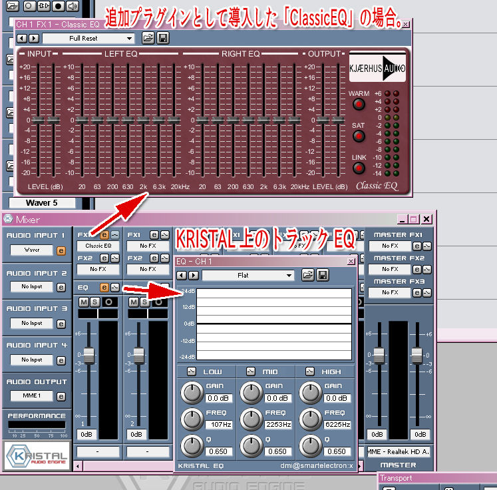Open Master FX3 No FX slot
Image resolution: width=497 pixels, height=490 pixels.
[389, 292]
